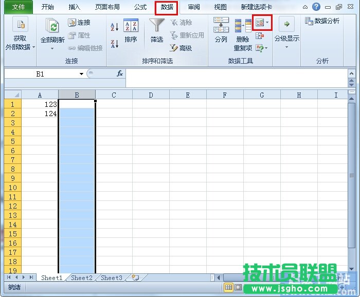Open the custom Sort dialog icon
The height and width of the screenshot is (297, 360).
coord(131,25)
